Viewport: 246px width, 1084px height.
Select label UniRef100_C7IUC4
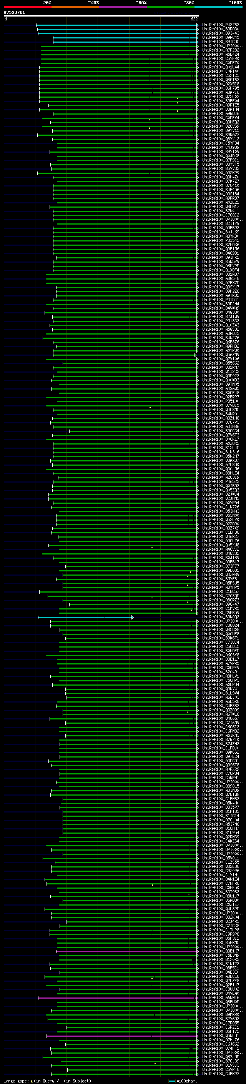(220, 643)
